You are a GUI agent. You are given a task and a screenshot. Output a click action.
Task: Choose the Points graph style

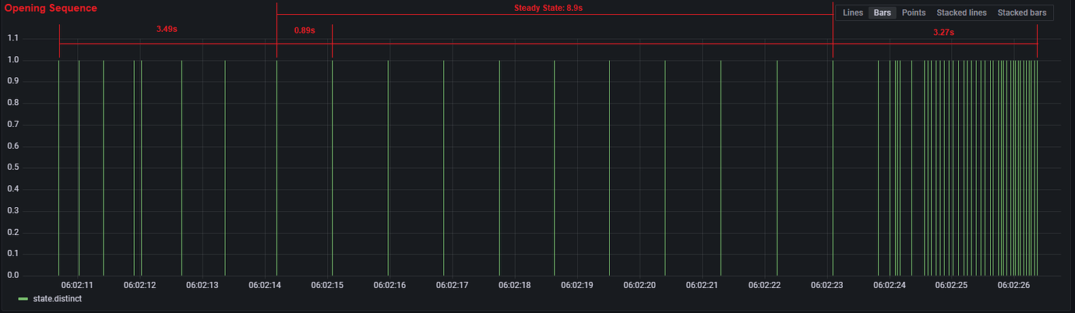click(914, 13)
